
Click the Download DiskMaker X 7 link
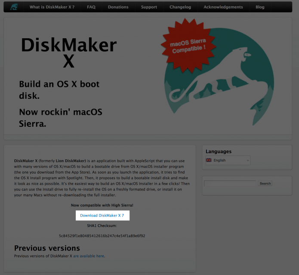point(102,215)
